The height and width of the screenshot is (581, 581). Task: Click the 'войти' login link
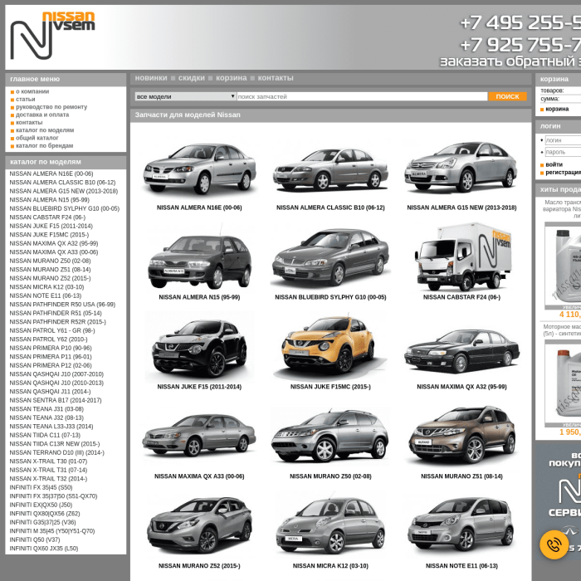coord(554,164)
